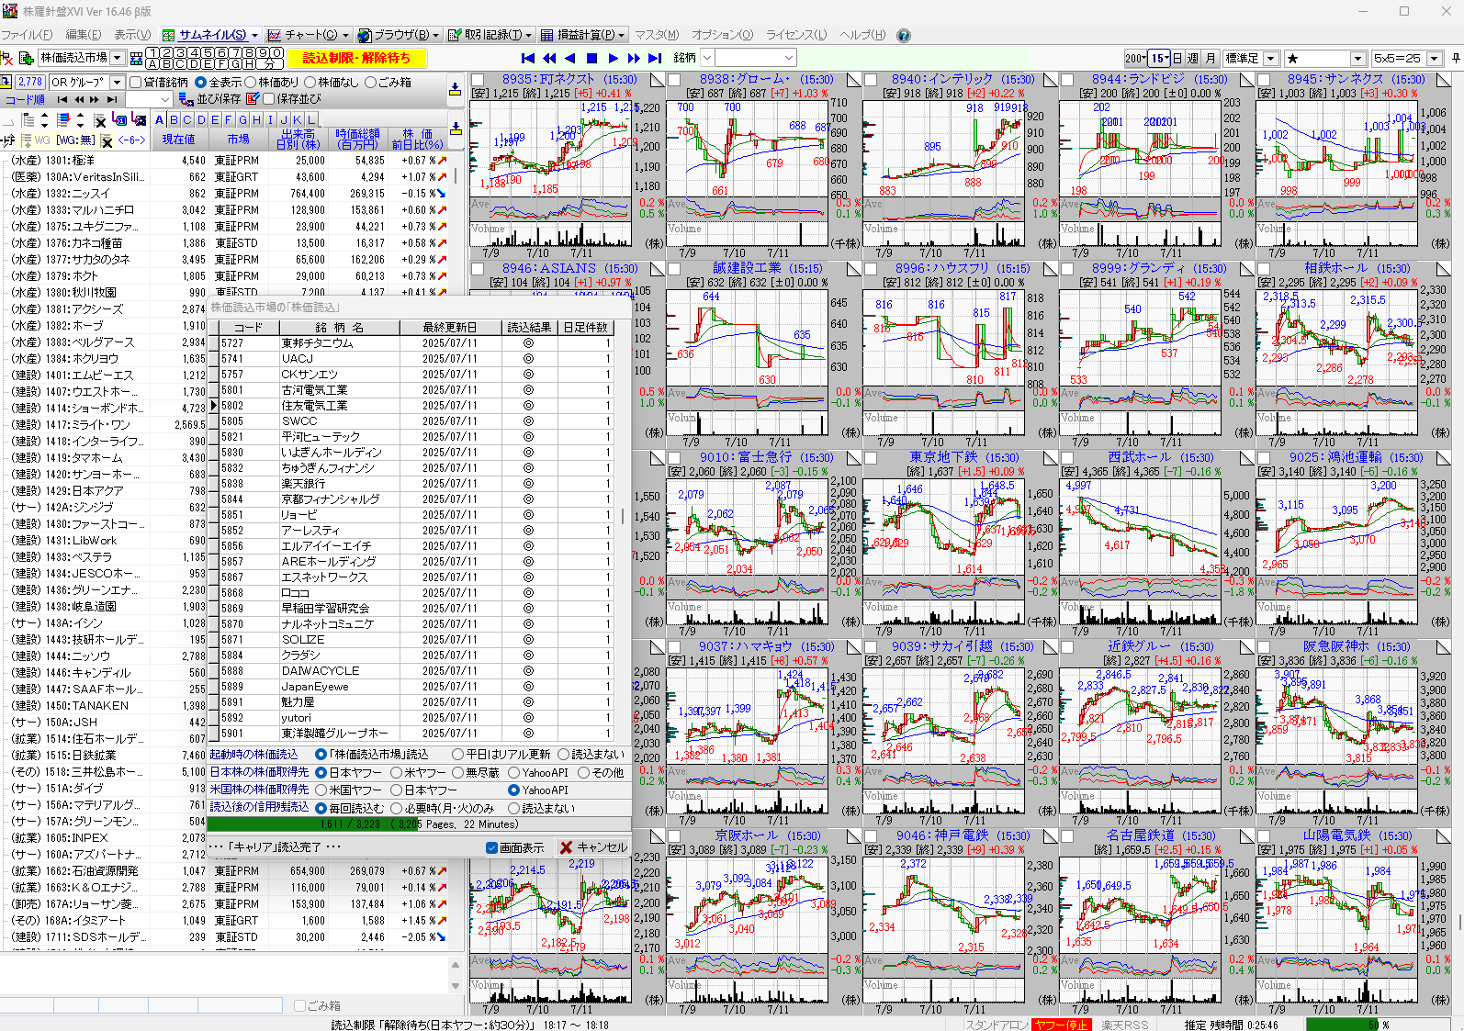Image resolution: width=1464 pixels, height=1031 pixels.
Task: Click the yellow download arrow icon beside the A–L tabs
Action: coord(455,127)
